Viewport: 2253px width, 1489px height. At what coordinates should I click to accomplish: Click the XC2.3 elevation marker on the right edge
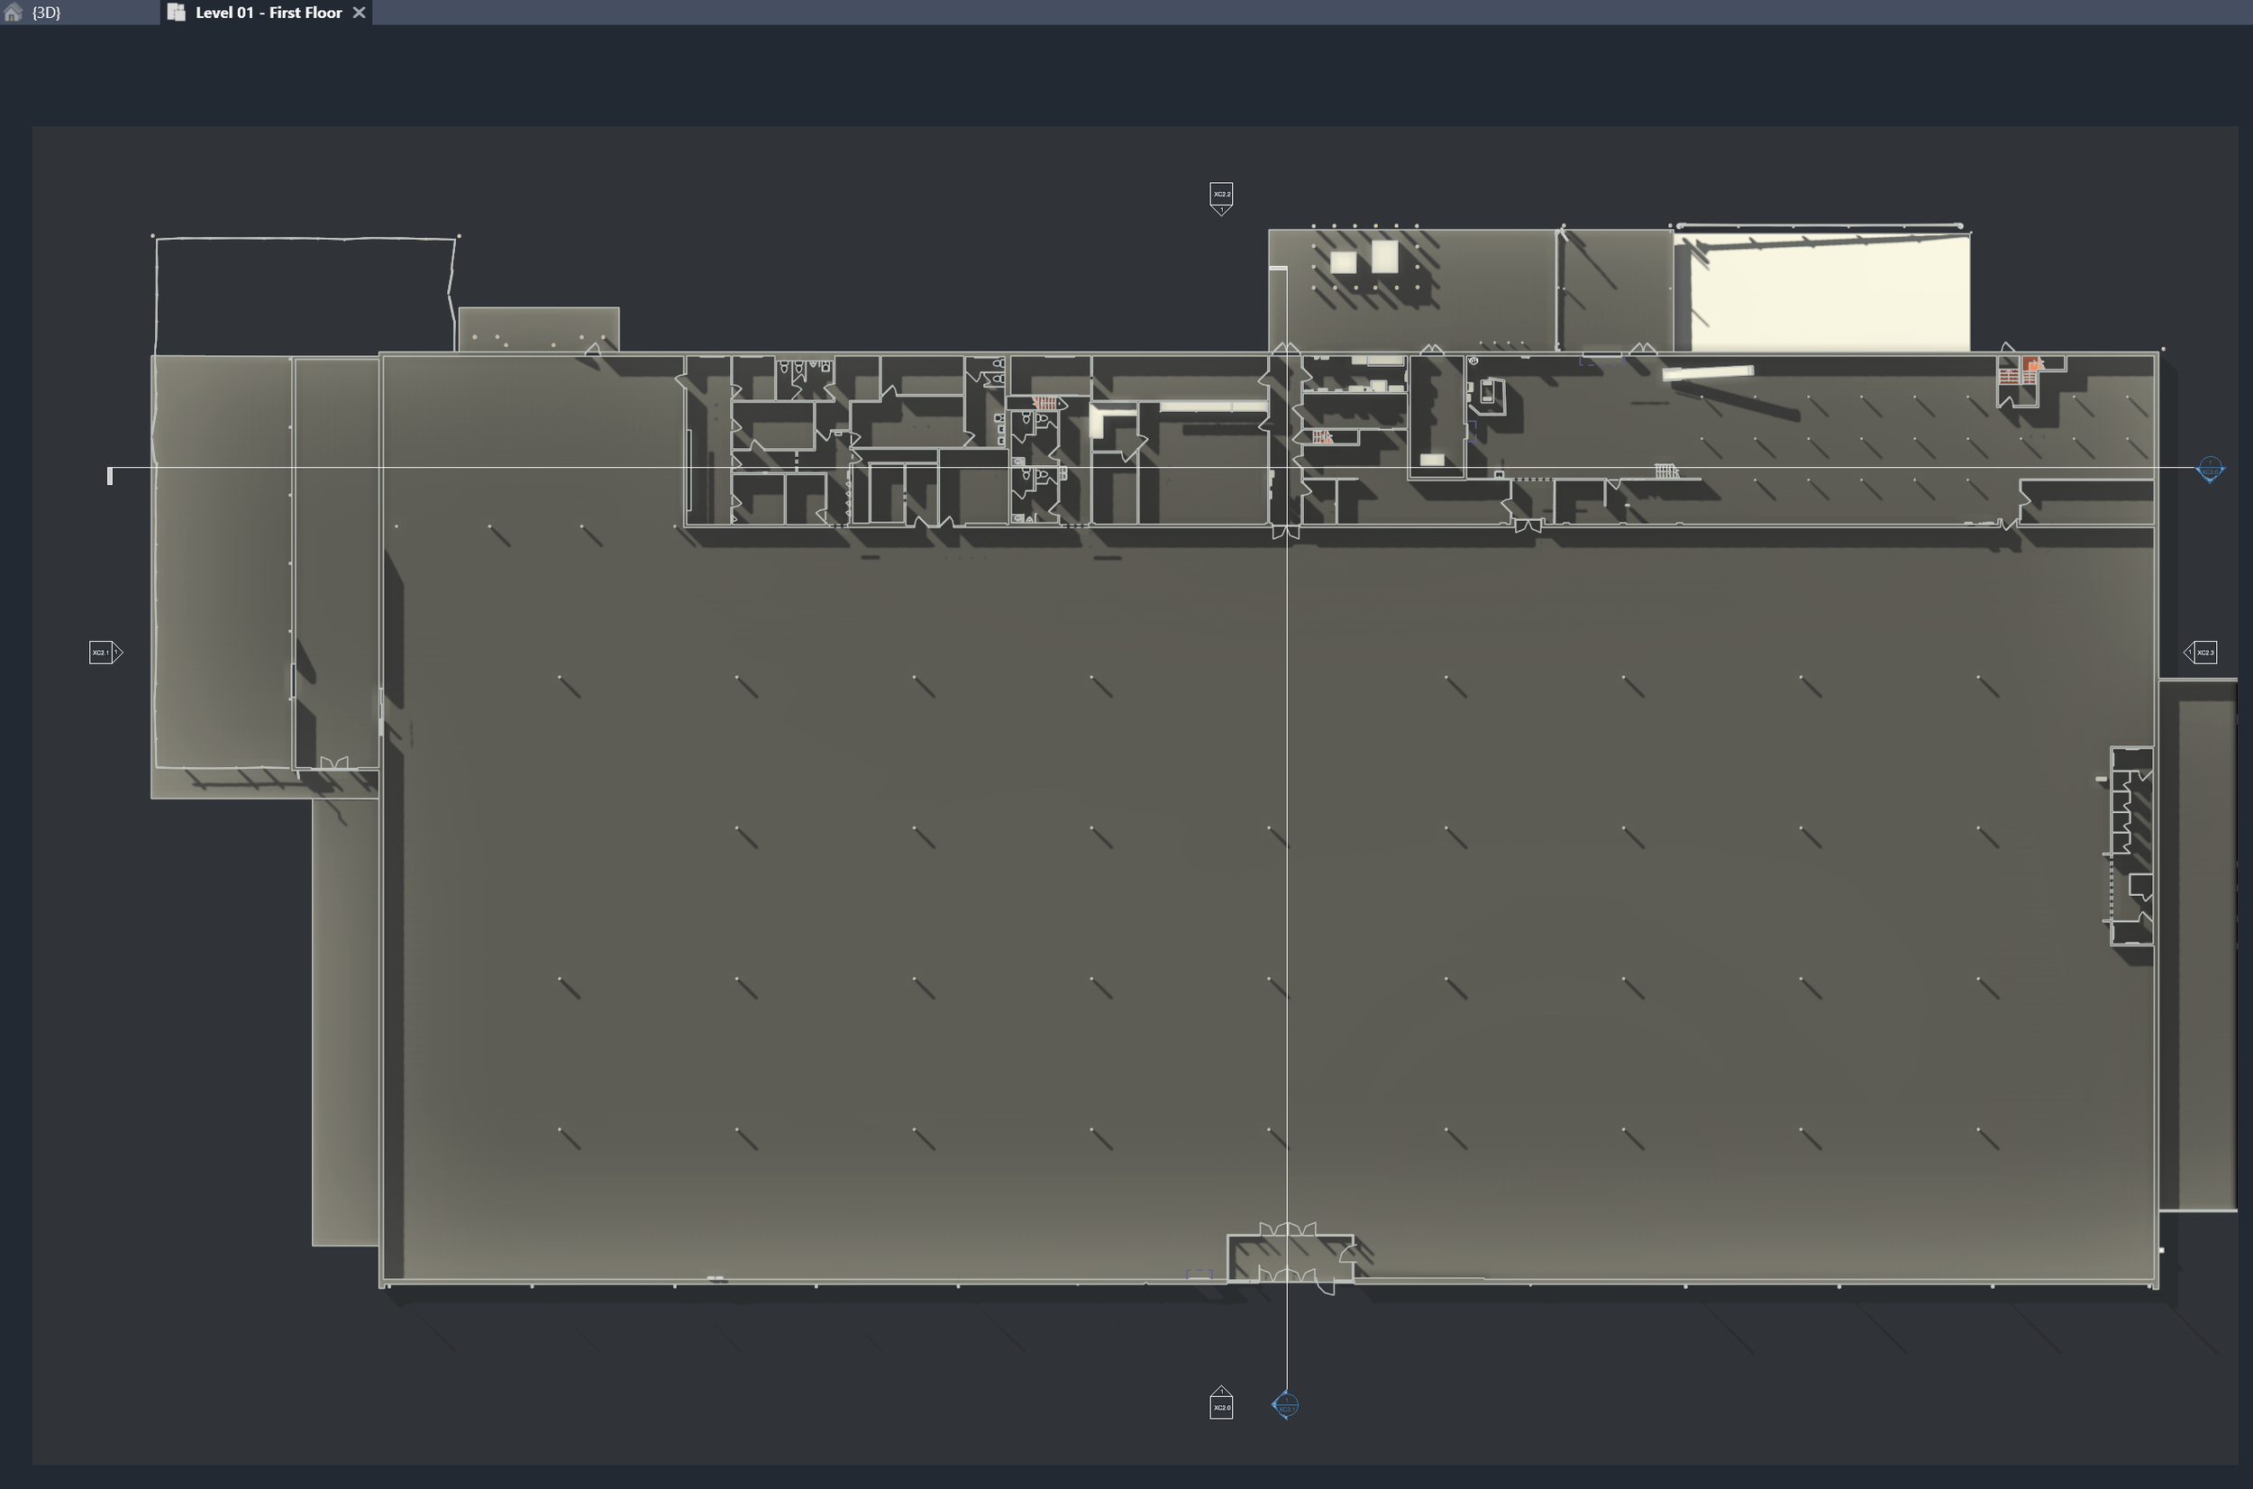click(2205, 653)
